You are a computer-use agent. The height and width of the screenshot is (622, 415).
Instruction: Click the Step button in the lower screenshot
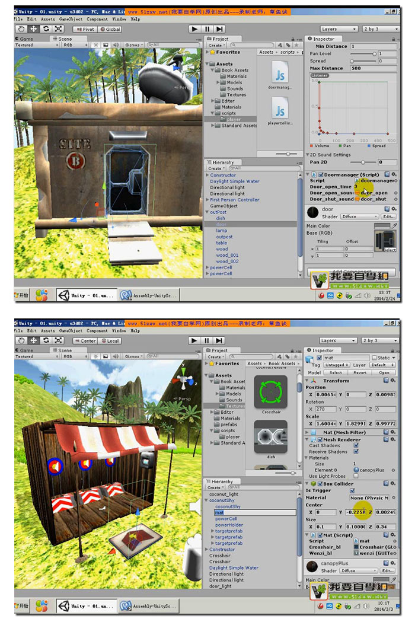[x=219, y=340]
